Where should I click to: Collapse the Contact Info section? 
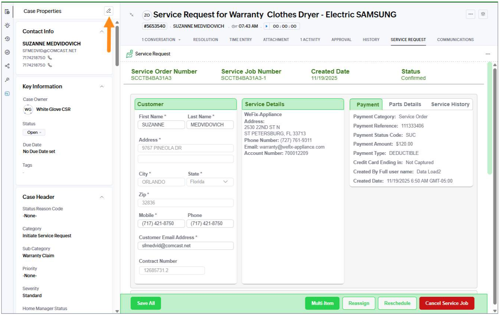(x=102, y=32)
